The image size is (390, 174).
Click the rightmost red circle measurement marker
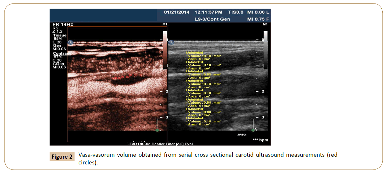(x=141, y=75)
